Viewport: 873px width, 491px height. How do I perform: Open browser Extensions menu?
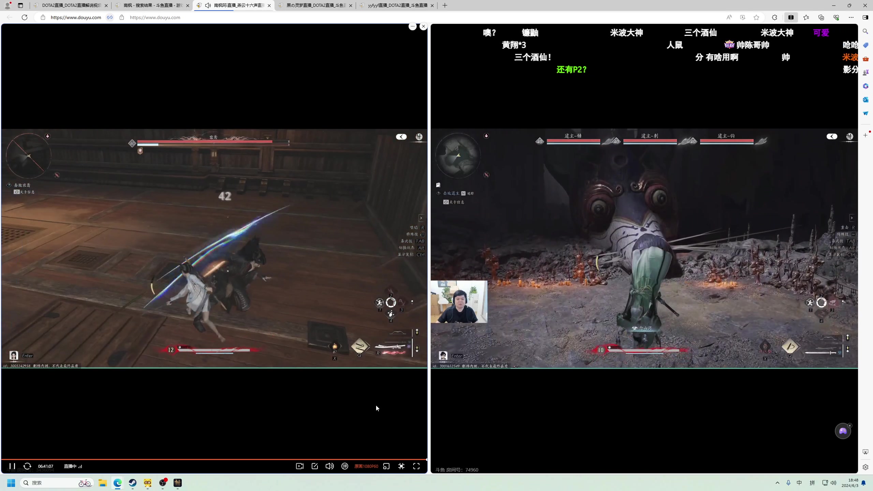(x=774, y=17)
